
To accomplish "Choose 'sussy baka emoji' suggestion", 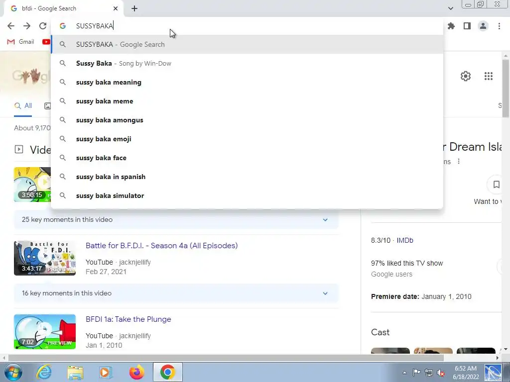I will 247,139.
